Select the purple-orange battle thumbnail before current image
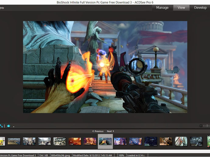 pyautogui.click(x=90, y=141)
